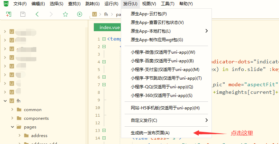Expand the address folder
279x144 pixels.
[x=19, y=136]
